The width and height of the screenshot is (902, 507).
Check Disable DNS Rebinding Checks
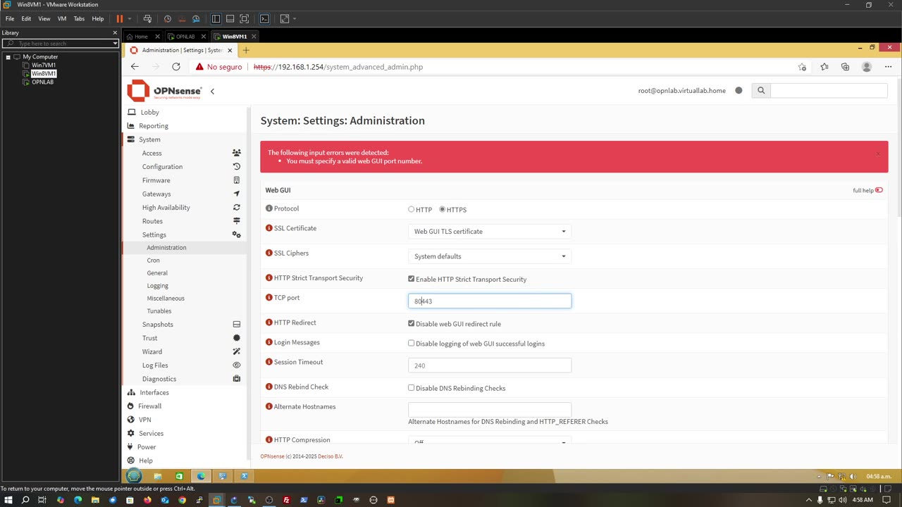(x=412, y=387)
